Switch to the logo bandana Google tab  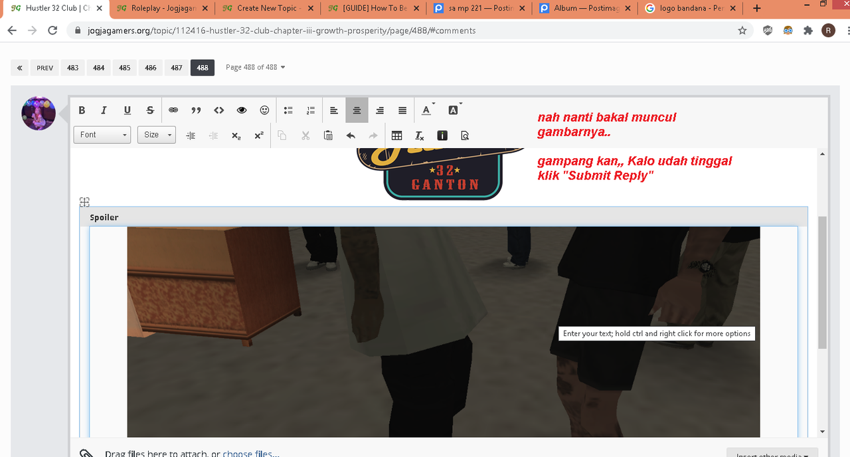(x=691, y=9)
